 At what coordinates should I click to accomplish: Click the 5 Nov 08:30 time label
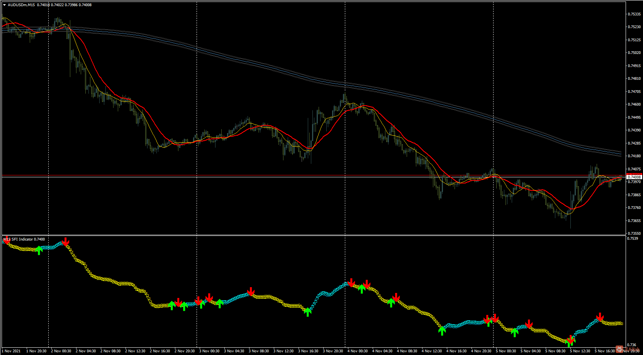click(555, 351)
